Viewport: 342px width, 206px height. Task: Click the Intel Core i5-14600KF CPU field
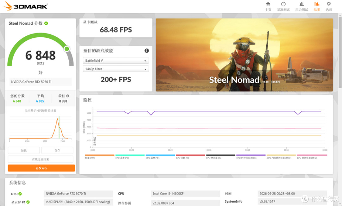point(185,194)
